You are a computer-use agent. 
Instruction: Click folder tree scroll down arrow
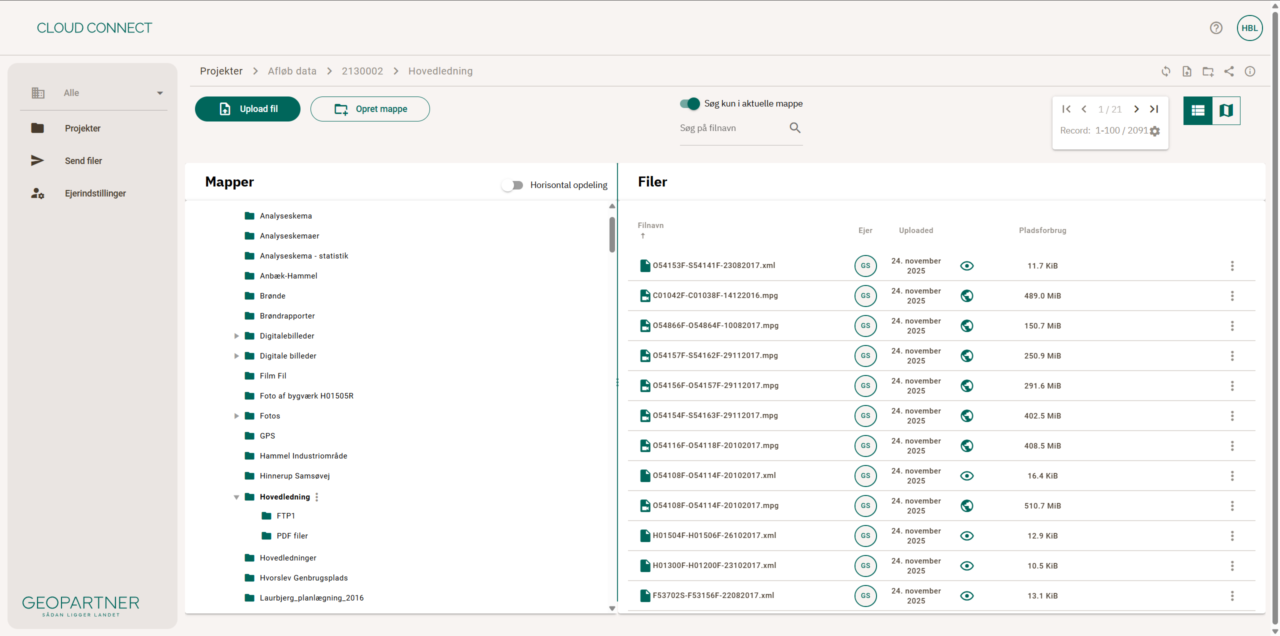pyautogui.click(x=612, y=608)
